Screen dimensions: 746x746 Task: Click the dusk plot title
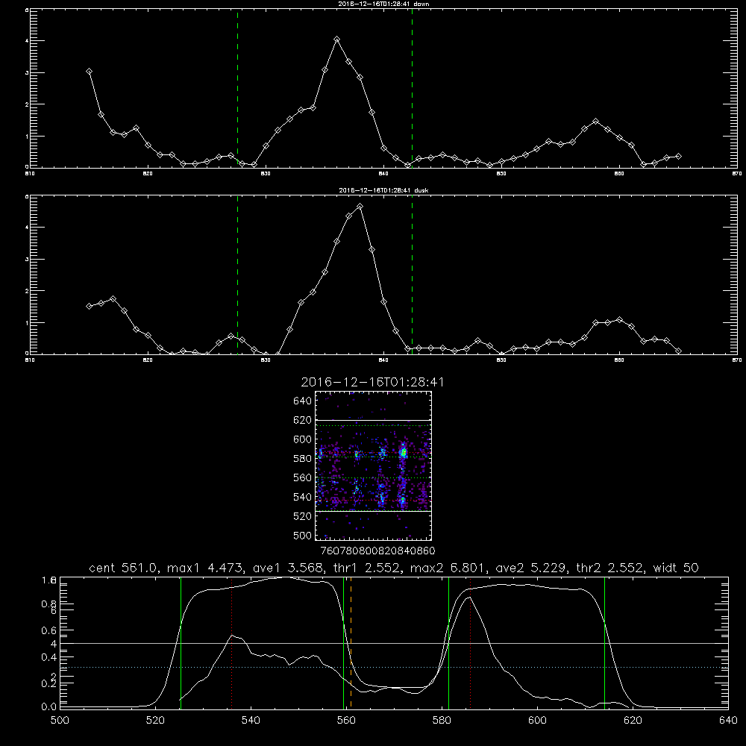tap(383, 190)
